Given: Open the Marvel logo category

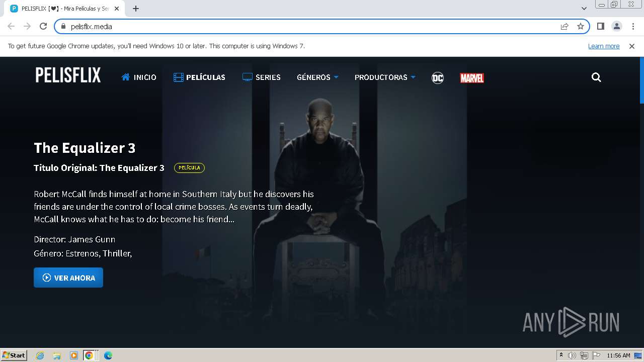Looking at the screenshot, I should [x=472, y=78].
